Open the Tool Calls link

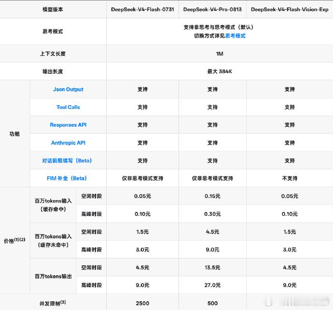coord(68,107)
